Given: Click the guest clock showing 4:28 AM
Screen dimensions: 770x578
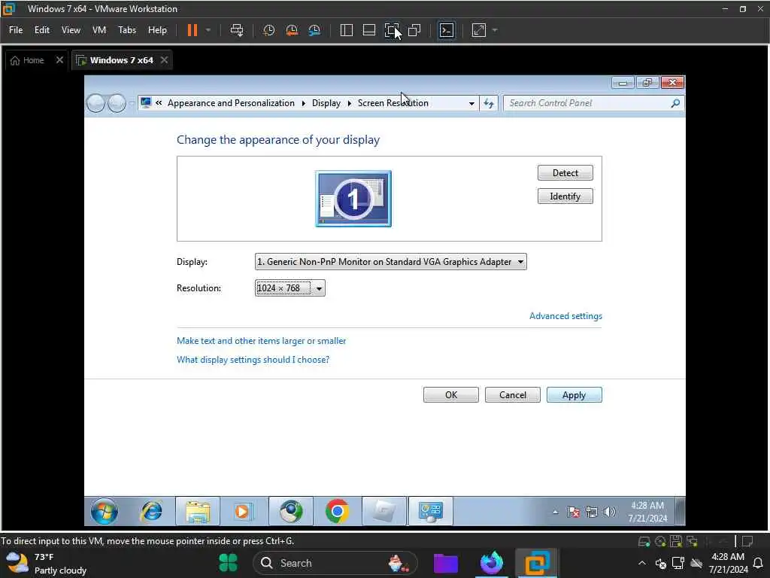Looking at the screenshot, I should coord(647,512).
